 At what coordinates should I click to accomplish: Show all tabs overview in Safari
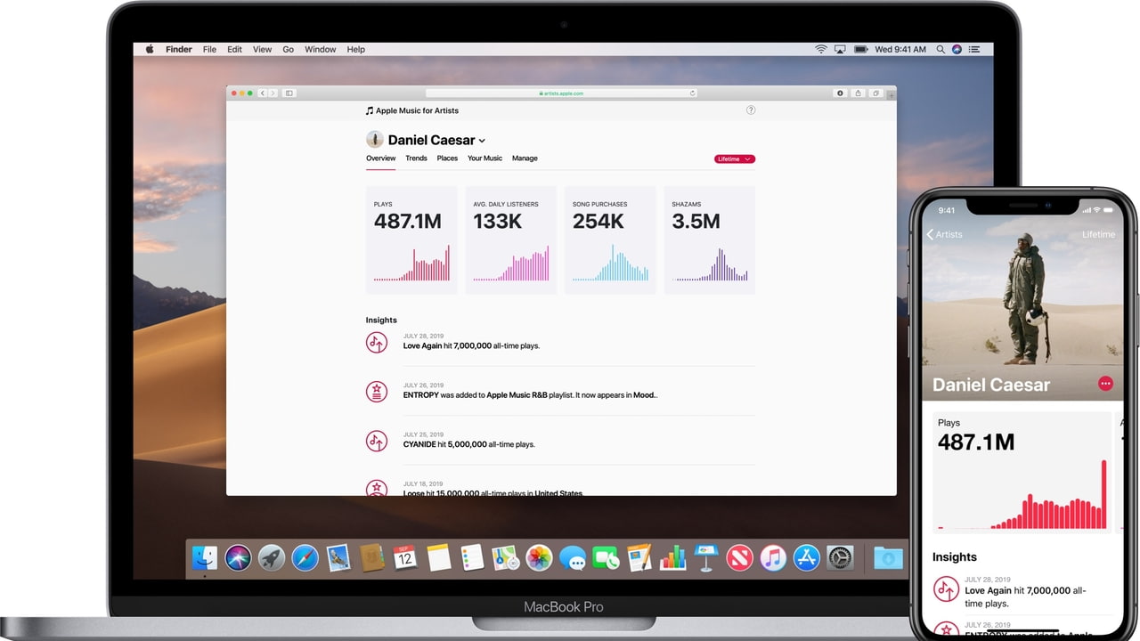(876, 93)
